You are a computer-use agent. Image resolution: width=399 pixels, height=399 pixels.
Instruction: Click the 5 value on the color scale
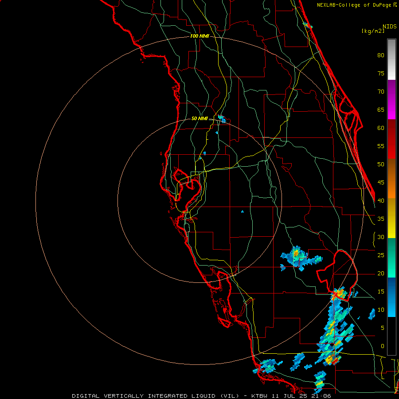tap(383, 328)
